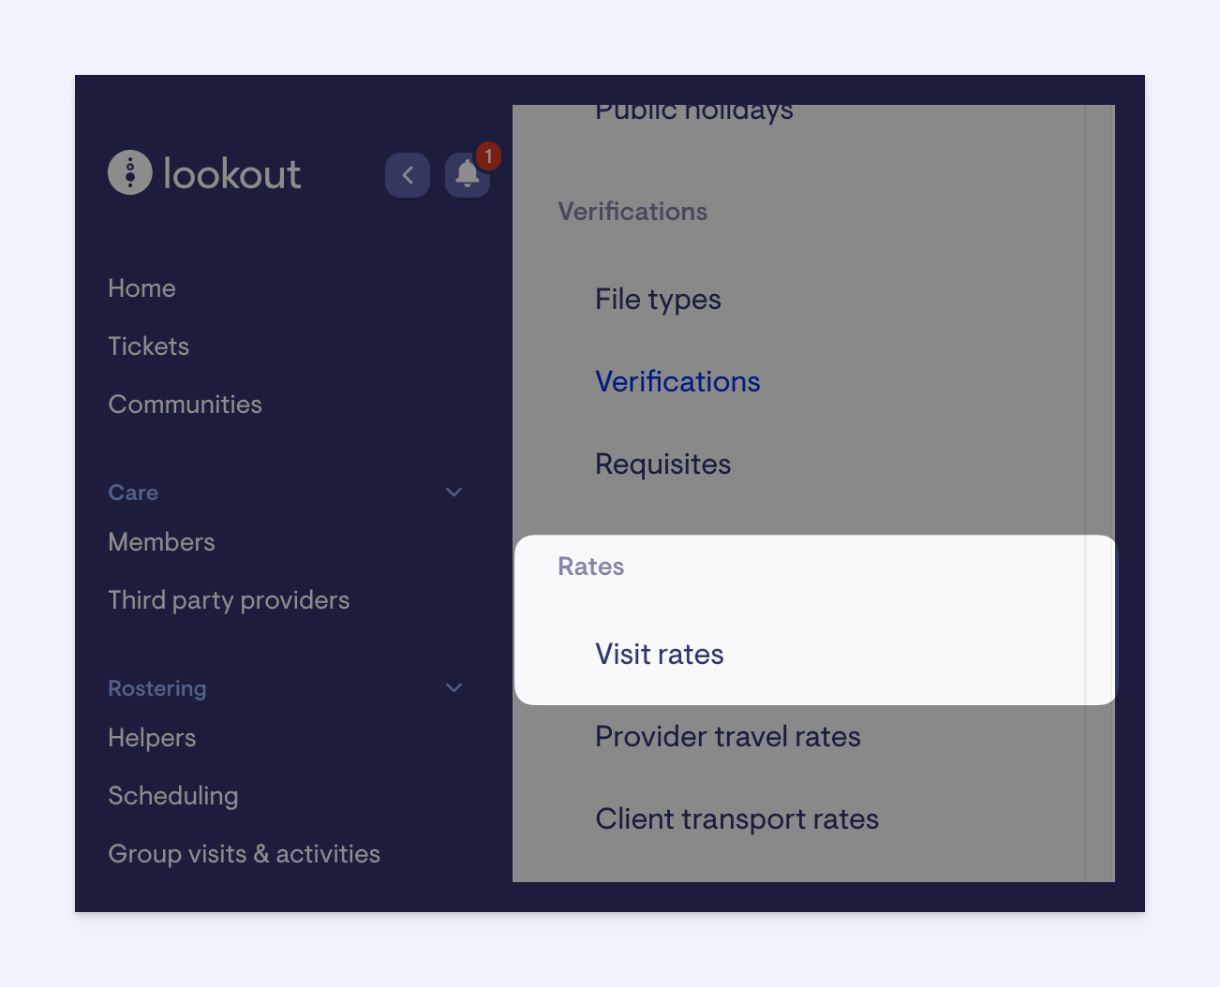Screen dimensions: 1220x987
Task: Open Communities in sidebar
Action: click(186, 405)
